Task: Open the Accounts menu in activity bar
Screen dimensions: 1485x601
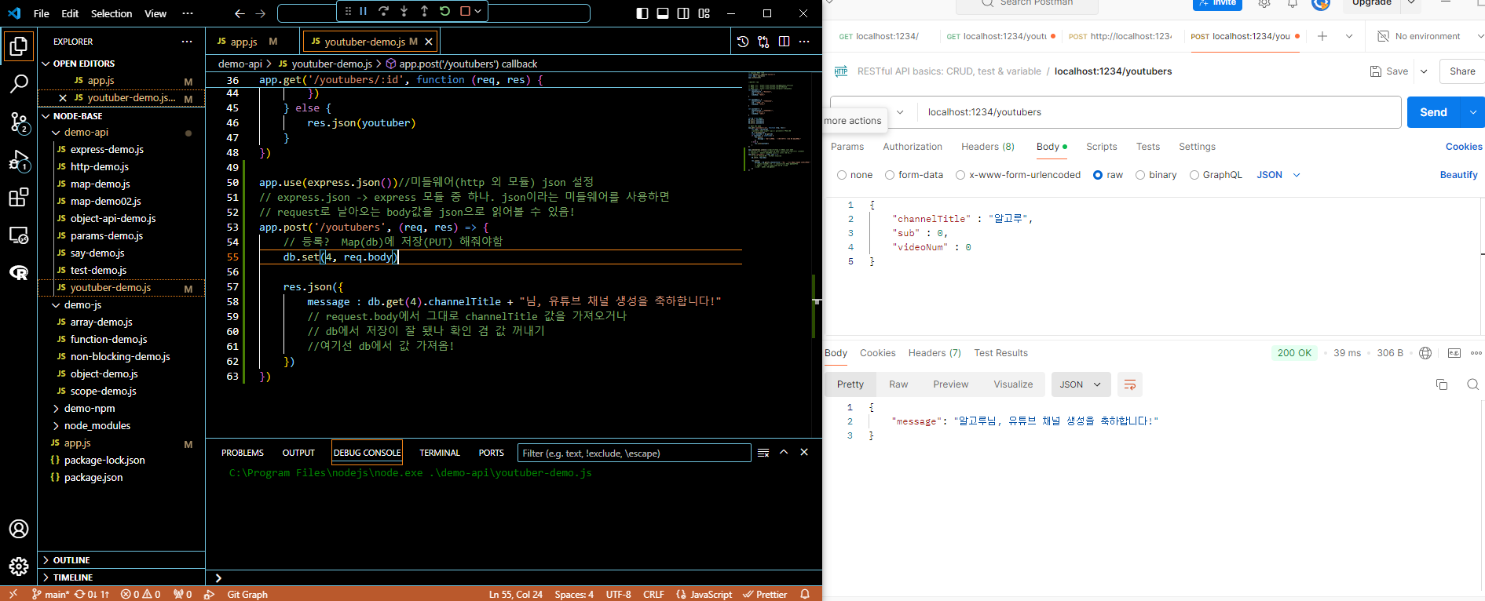Action: pyautogui.click(x=19, y=529)
